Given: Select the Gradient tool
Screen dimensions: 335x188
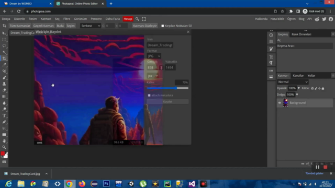Looking at the screenshot, I should pos(4,97).
